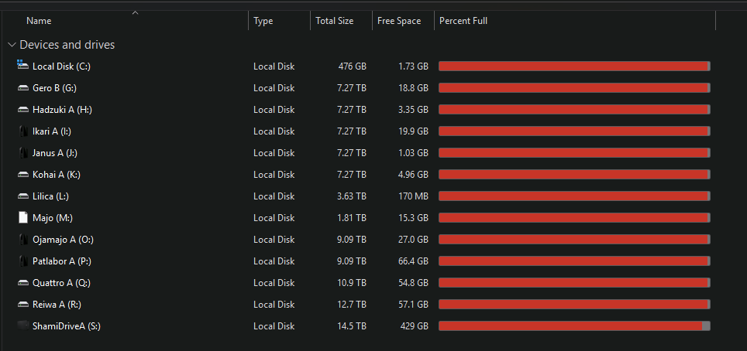This screenshot has width=747, height=351.
Task: Select the Patlabor A (P:) name
Action: pos(62,261)
